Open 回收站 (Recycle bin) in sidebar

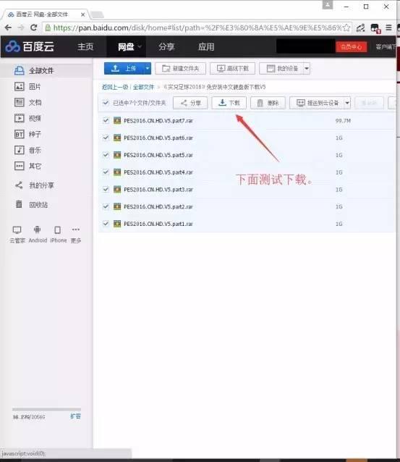pyautogui.click(x=32, y=204)
